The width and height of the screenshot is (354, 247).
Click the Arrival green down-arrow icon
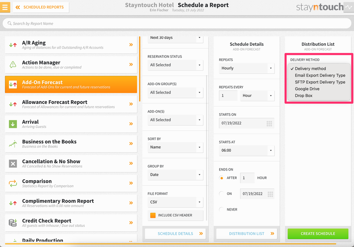pos(13,124)
